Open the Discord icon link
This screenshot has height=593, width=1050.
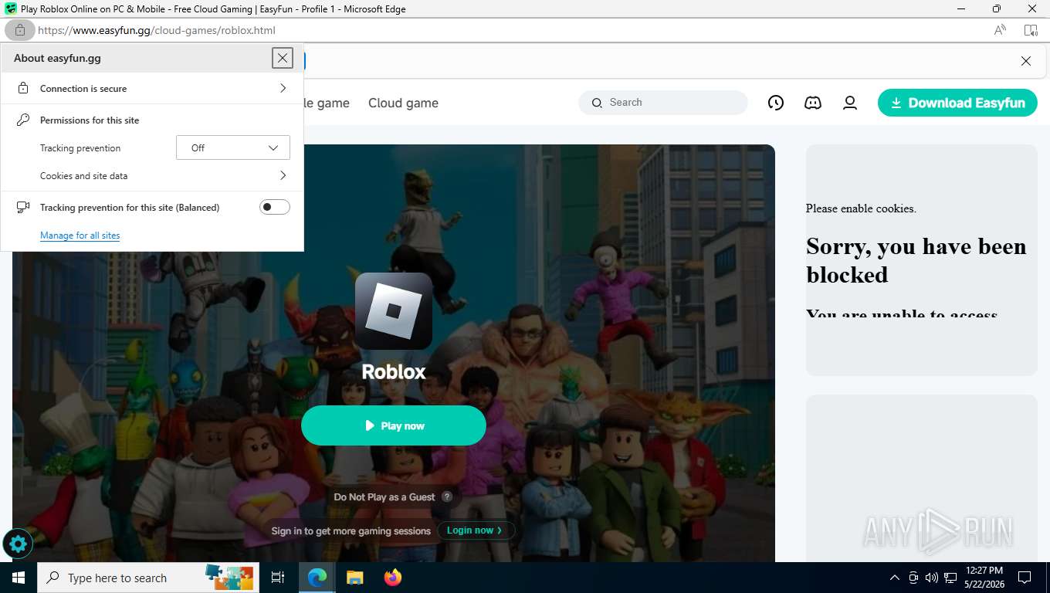coord(813,103)
